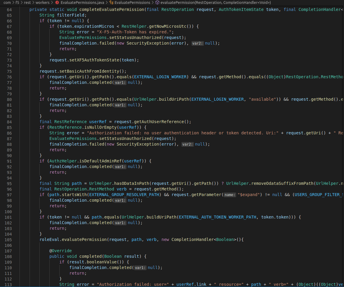Click the SecurityException constructor on line 88

pyautogui.click(x=137, y=144)
